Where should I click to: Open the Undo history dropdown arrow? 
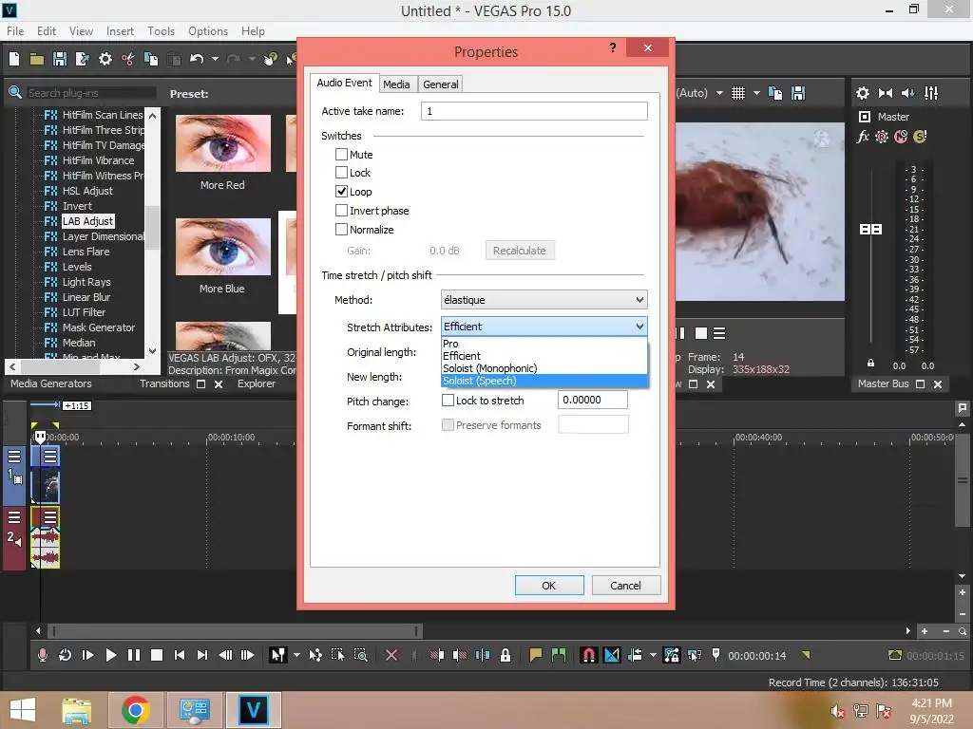pos(215,59)
